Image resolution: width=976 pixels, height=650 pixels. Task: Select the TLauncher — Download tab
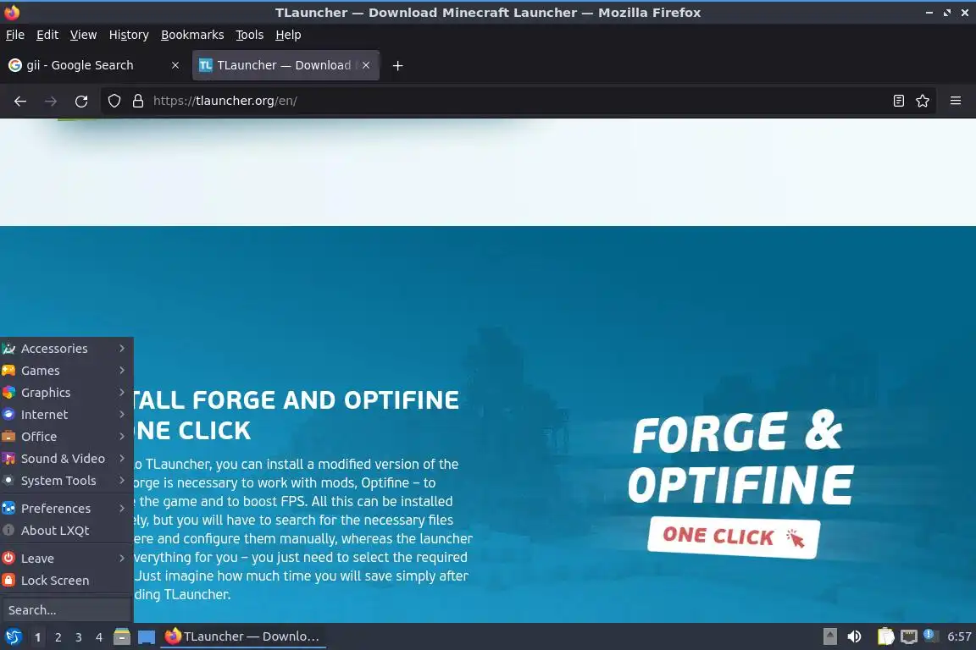point(286,65)
